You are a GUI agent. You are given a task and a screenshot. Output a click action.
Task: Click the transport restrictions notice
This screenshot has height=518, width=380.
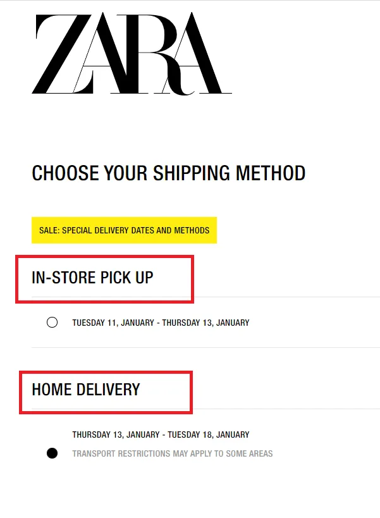(172, 453)
